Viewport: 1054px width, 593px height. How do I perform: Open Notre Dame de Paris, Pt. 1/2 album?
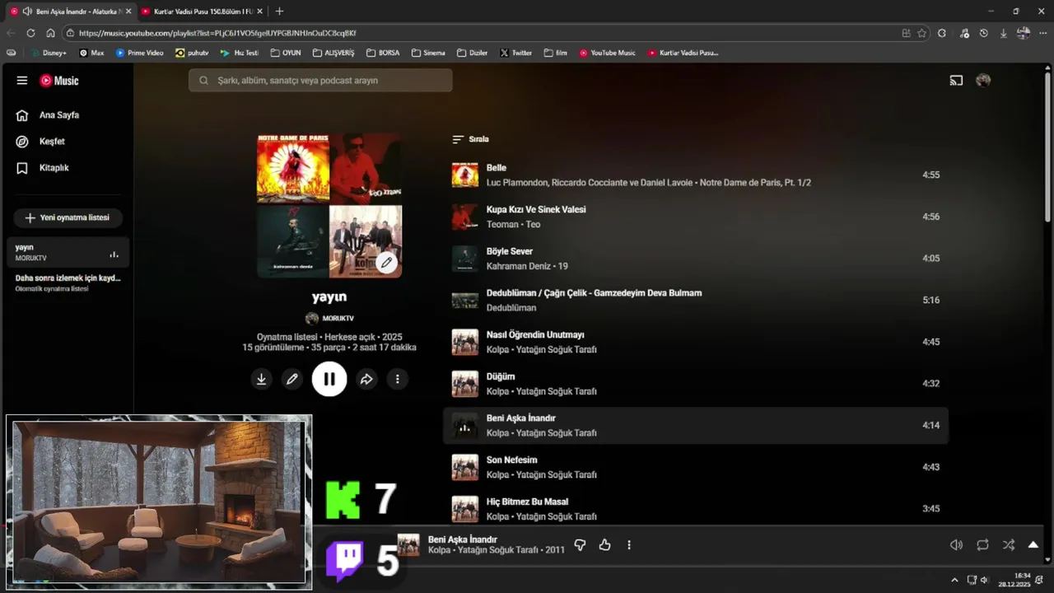click(x=755, y=183)
